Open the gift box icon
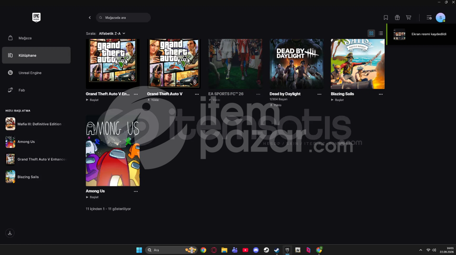Image resolution: width=456 pixels, height=255 pixels. [397, 17]
